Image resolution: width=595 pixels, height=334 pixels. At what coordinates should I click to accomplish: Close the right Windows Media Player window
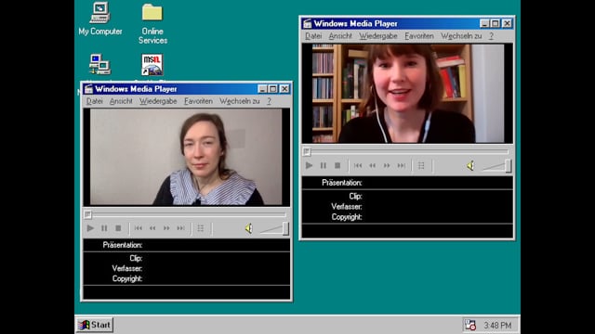pyautogui.click(x=507, y=23)
